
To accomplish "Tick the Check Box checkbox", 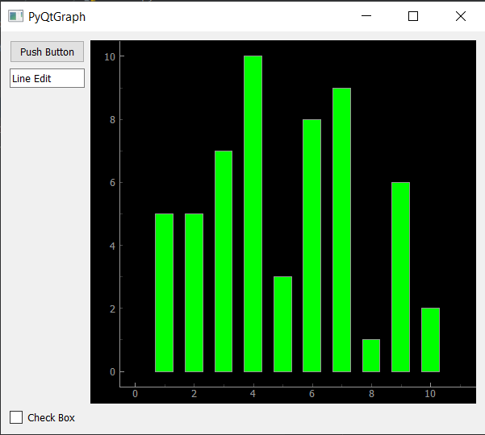I will (16, 417).
